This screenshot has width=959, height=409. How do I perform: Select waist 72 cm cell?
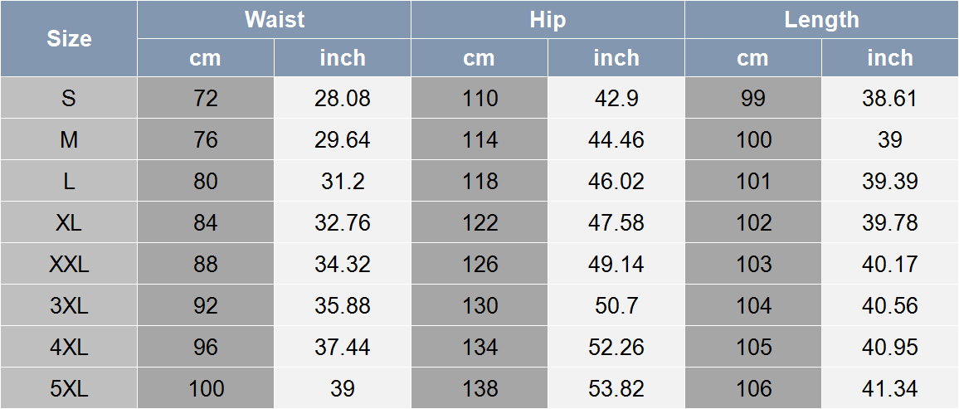(x=206, y=98)
